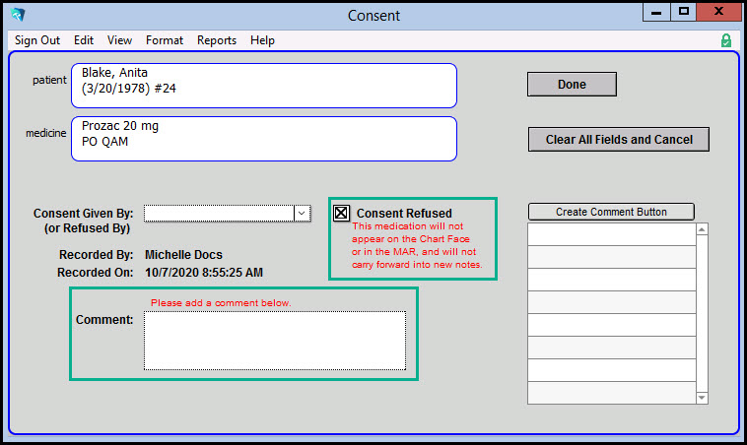Click the green padlock icon
Image resolution: width=747 pixels, height=445 pixels.
(726, 40)
